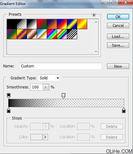Select the black-to-white gradient preset

click(32, 24)
